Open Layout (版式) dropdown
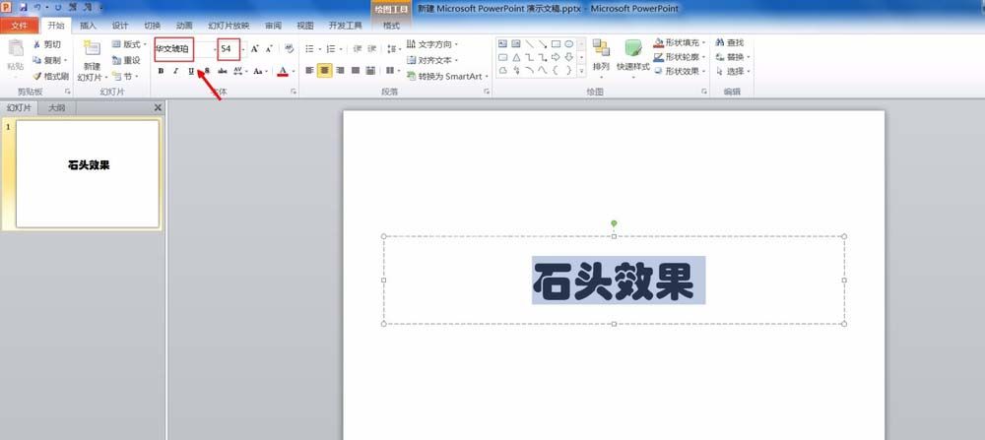This screenshot has width=985, height=440. pos(129,44)
